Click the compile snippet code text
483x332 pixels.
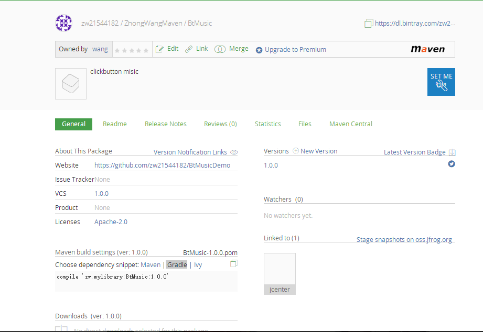coord(112,276)
